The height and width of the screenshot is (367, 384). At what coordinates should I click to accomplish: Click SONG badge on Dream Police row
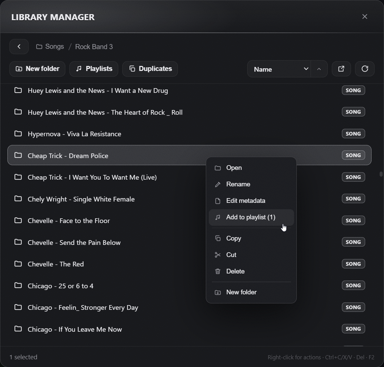(x=353, y=155)
